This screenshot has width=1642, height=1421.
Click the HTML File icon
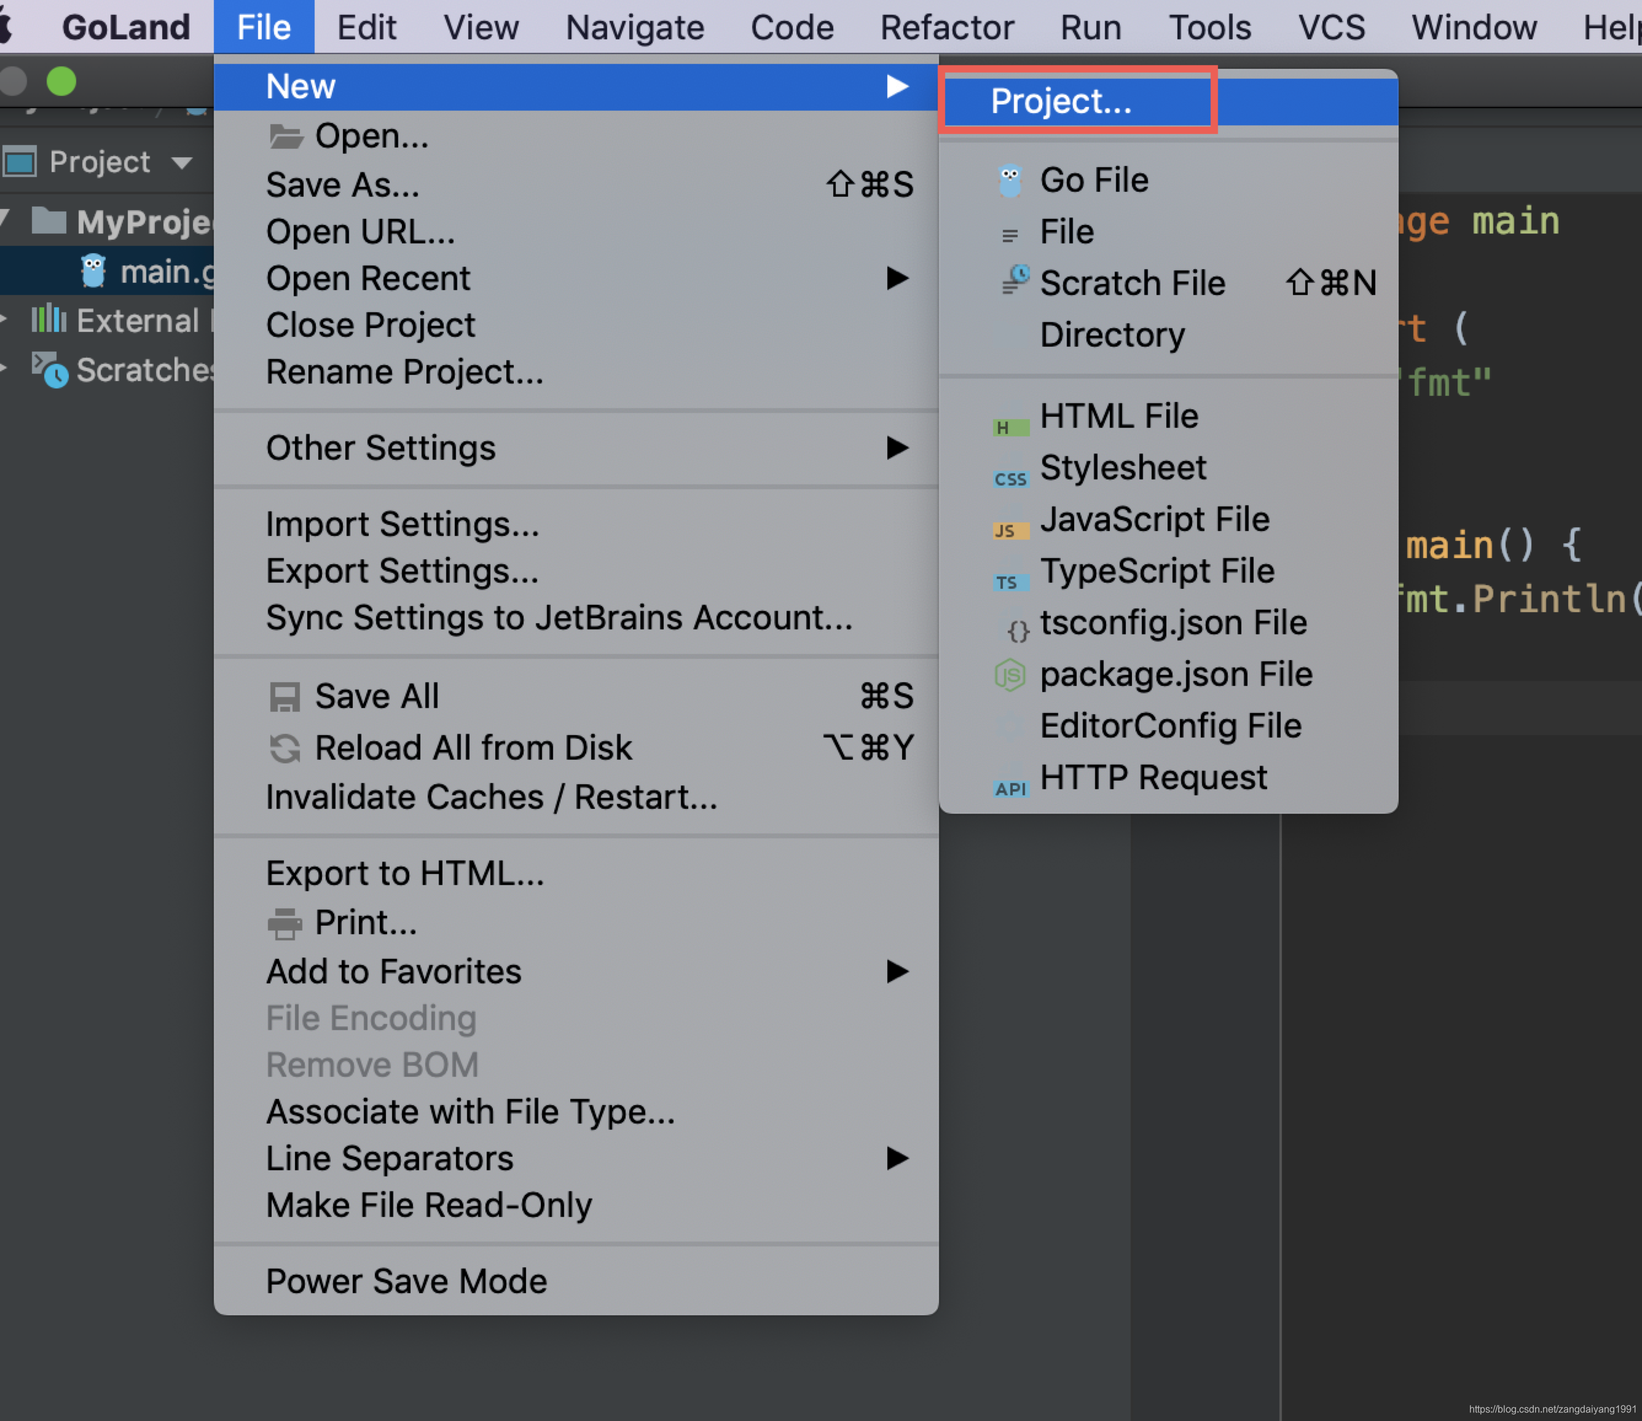point(1010,427)
